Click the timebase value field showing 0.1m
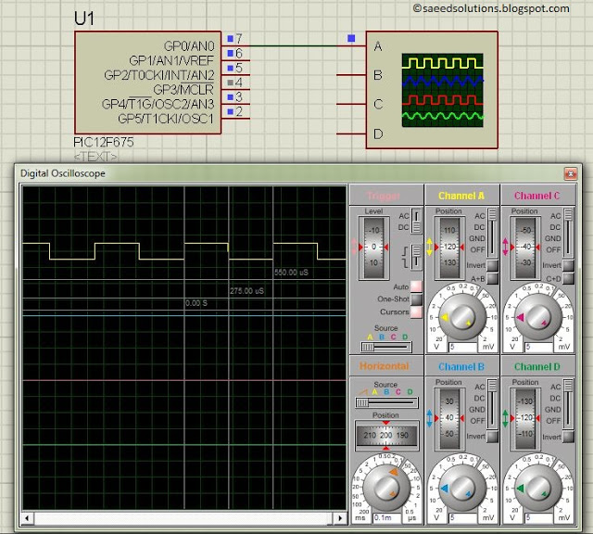 (387, 517)
